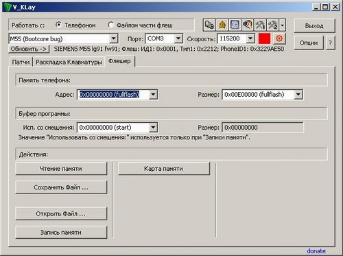Open the donate link
Screen dimensions: 343x256
tap(316, 251)
